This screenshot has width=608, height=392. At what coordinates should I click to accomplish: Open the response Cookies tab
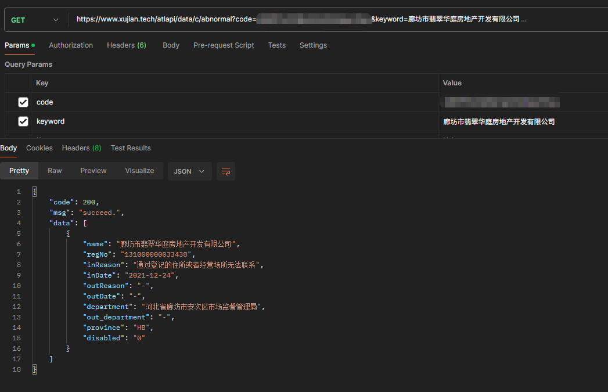[x=39, y=148]
